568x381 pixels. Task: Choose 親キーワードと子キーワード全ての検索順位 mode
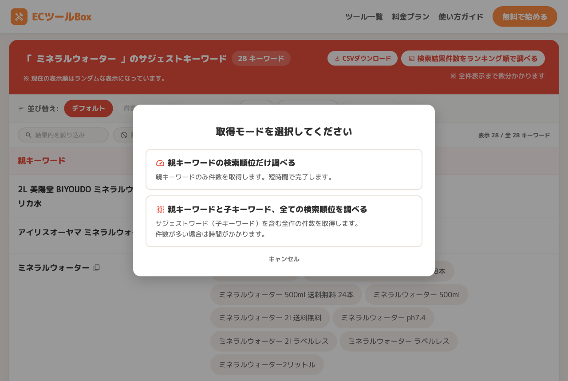coord(284,222)
